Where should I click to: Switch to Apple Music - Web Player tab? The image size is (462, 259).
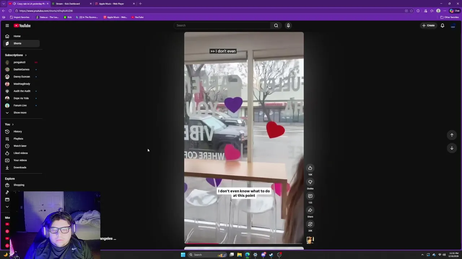point(115,4)
